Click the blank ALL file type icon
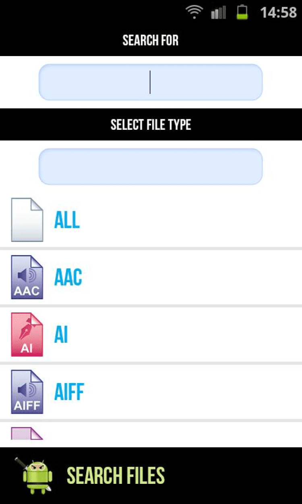Image resolution: width=302 pixels, height=504 pixels. [x=27, y=220]
